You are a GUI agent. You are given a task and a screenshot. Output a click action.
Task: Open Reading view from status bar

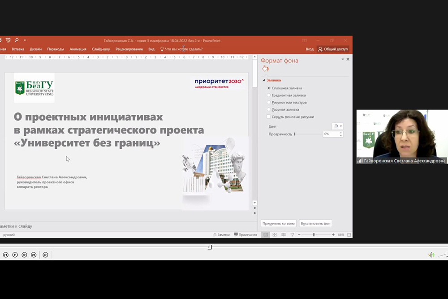click(283, 234)
